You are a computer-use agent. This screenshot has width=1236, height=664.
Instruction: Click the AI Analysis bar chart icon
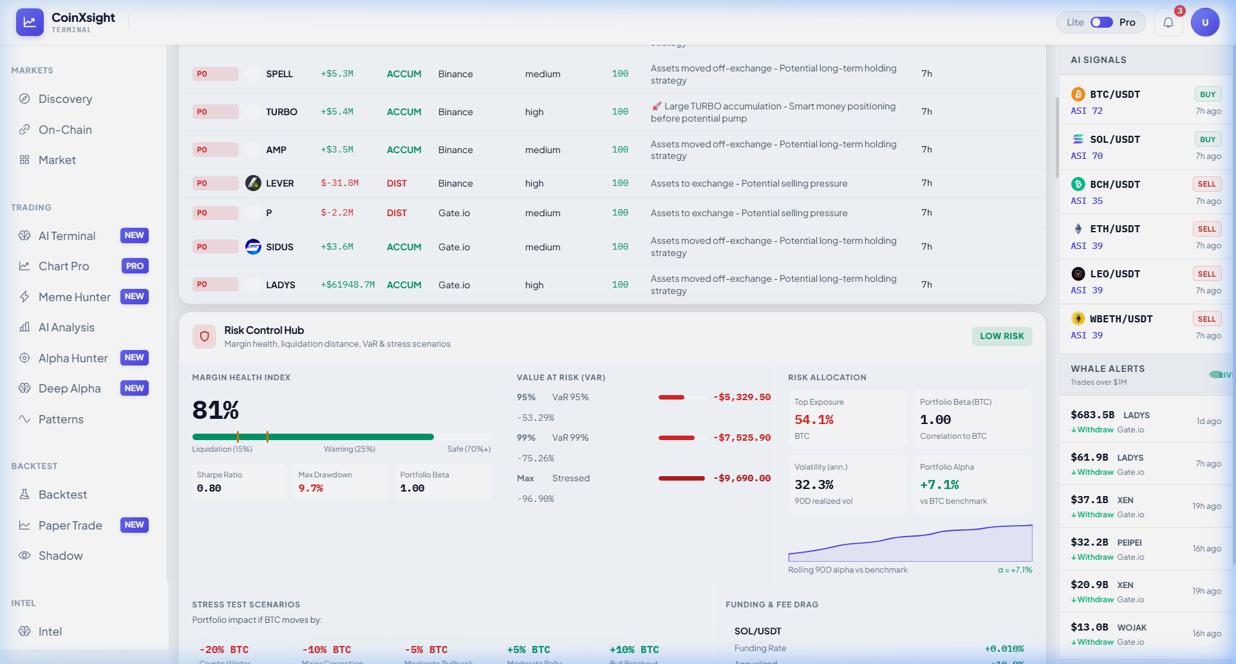[x=24, y=327]
